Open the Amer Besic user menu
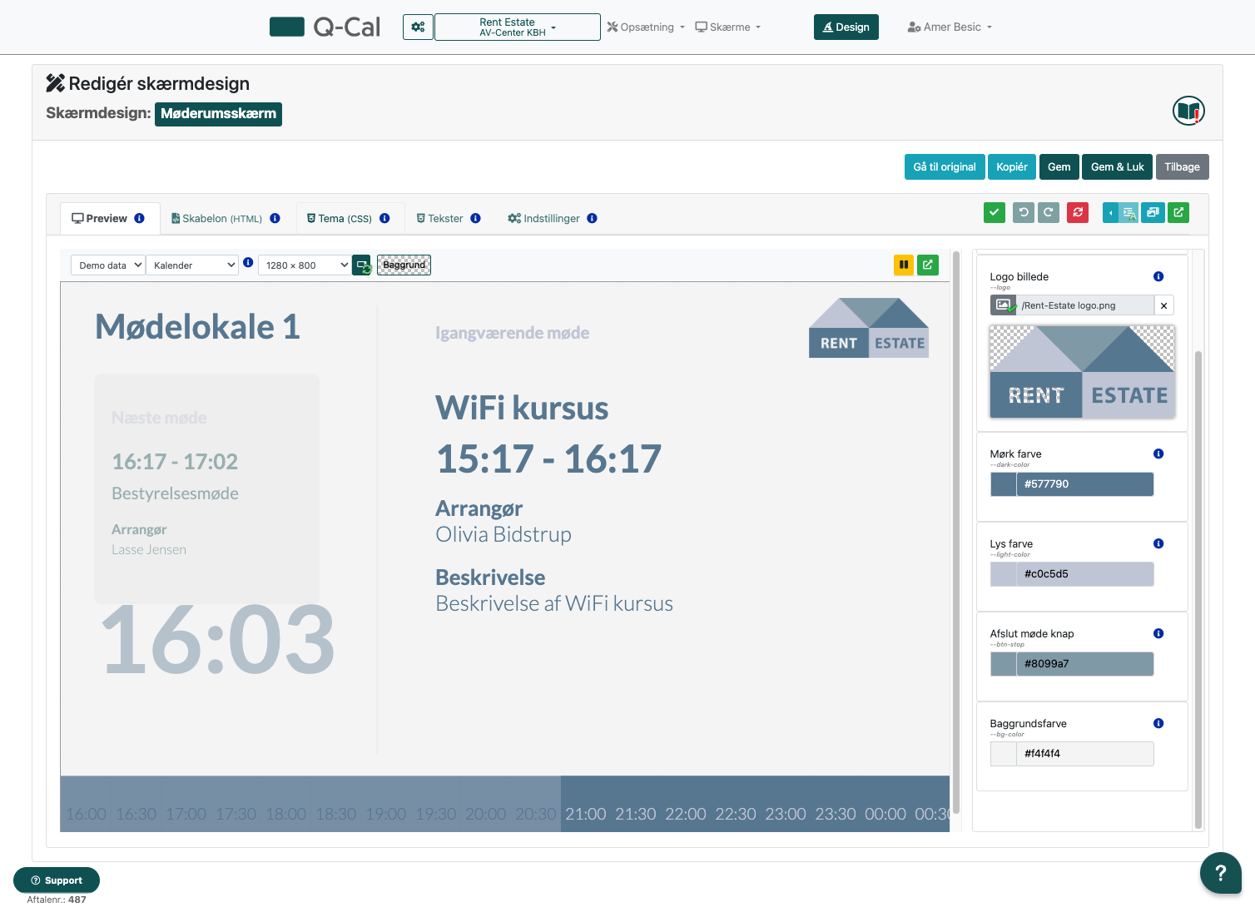 (x=950, y=27)
